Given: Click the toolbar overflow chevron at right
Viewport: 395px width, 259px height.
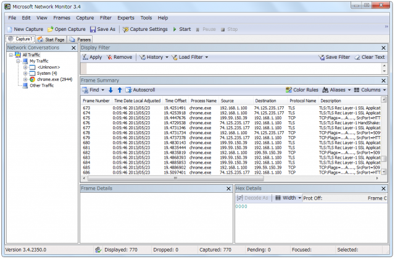Looking at the screenshot, I should click(x=386, y=27).
